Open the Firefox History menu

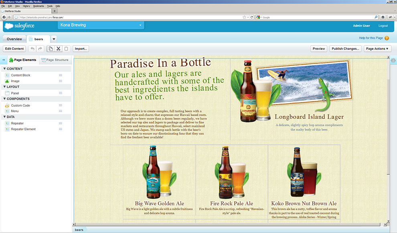coord(26,6)
